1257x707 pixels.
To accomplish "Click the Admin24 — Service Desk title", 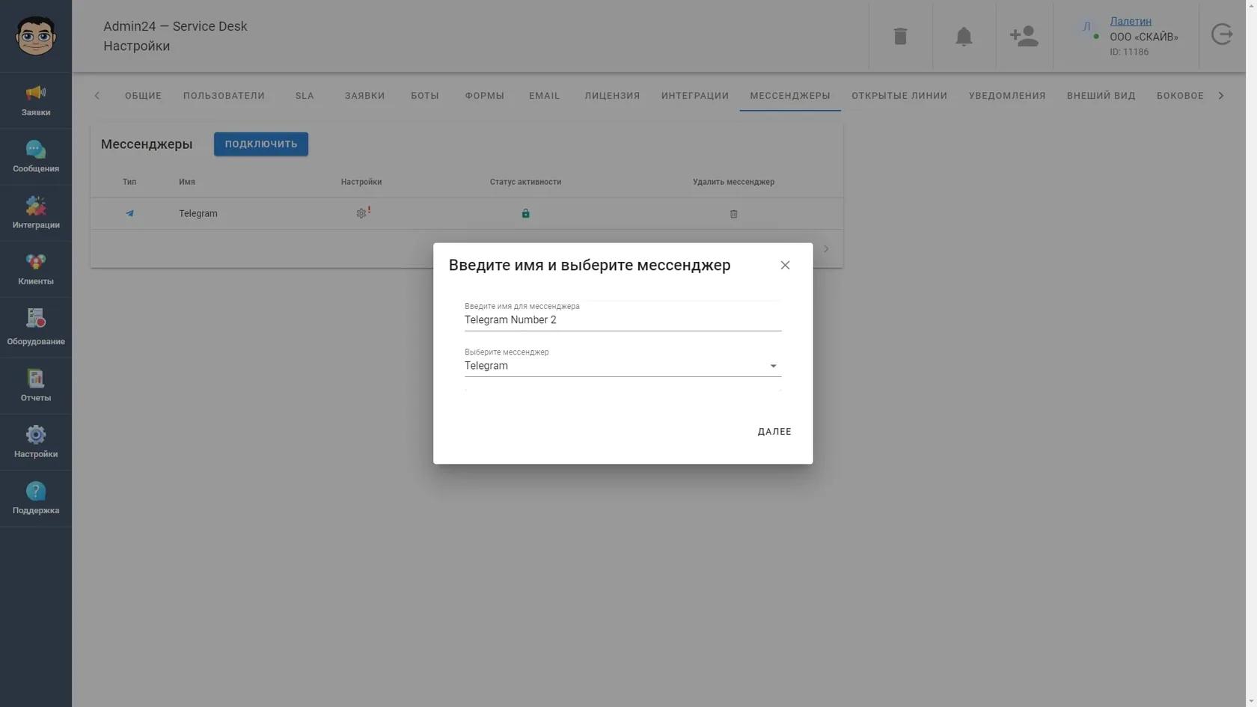I will point(175,26).
